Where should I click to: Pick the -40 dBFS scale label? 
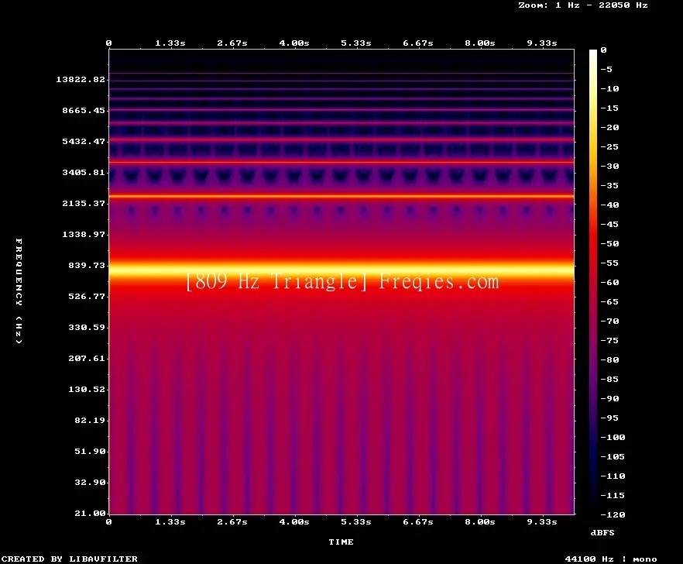point(609,205)
